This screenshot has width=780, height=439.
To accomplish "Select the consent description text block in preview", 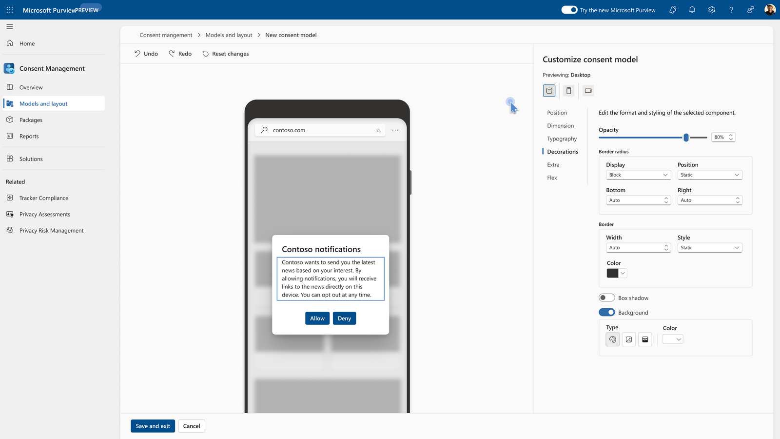I will click(x=331, y=279).
